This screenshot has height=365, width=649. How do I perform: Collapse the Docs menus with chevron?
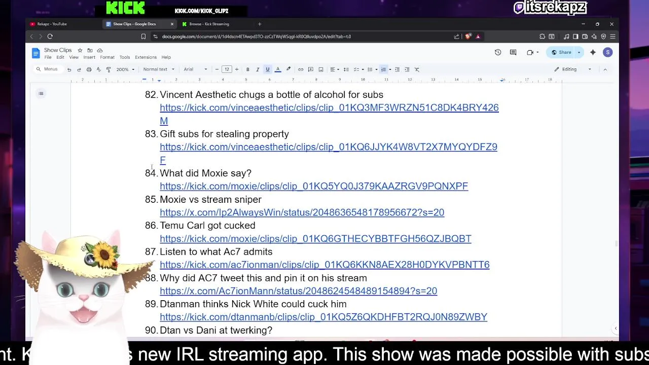point(605,69)
